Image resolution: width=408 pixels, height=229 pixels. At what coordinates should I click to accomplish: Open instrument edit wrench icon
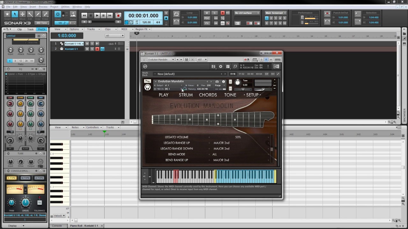coord(148,81)
